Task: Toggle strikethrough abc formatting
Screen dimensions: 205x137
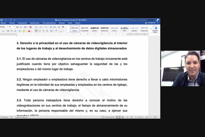Action: coord(8,31)
